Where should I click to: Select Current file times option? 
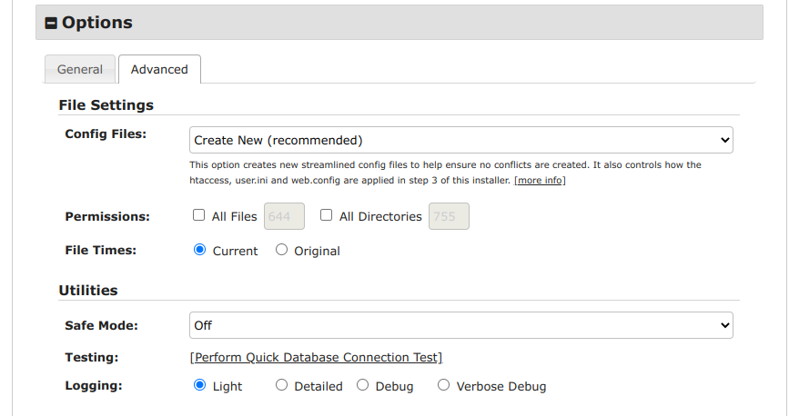[x=200, y=250]
